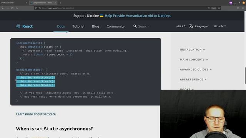The width and height of the screenshot is (246, 138).
Task: Click the webcam overlay of the presenter
Action: pos(203,114)
